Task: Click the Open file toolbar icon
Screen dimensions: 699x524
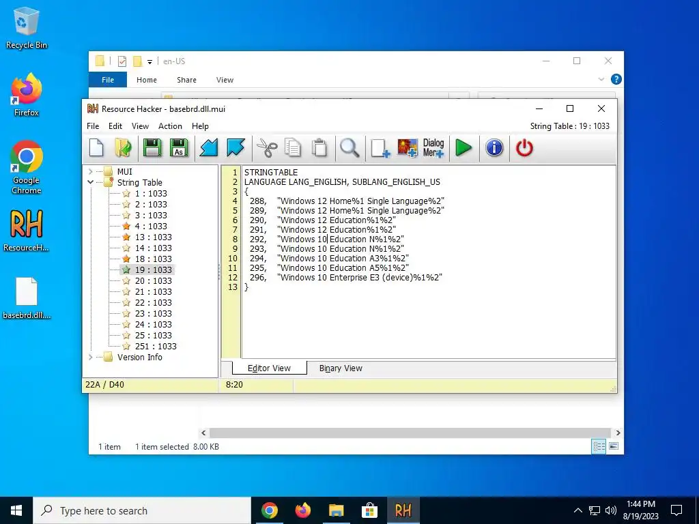Action: pos(123,148)
